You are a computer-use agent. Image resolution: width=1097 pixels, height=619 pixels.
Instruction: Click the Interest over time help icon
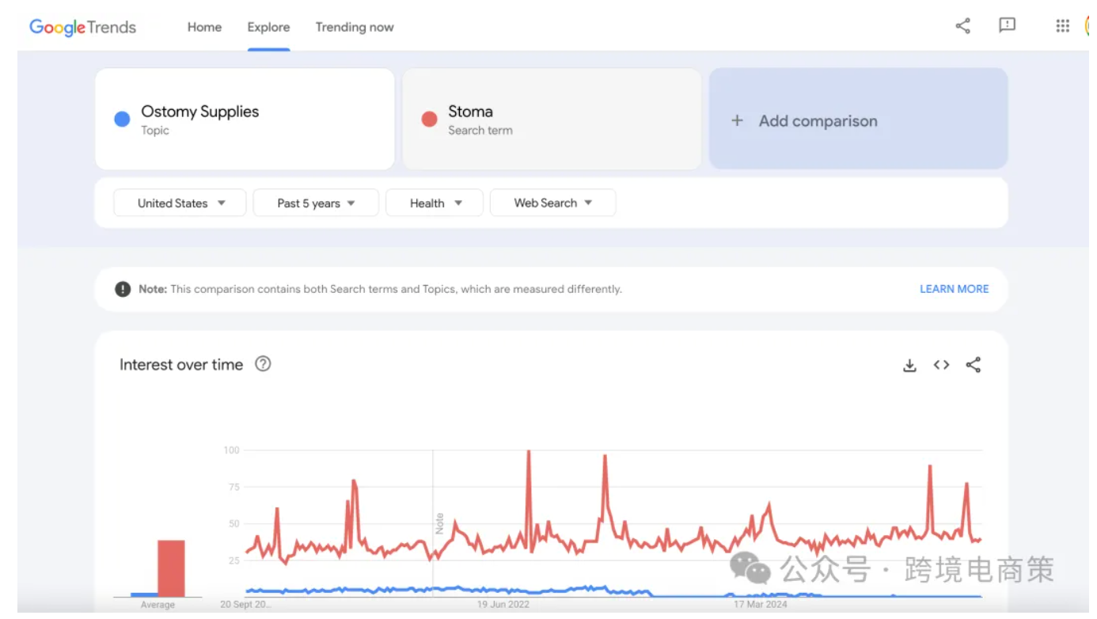click(x=263, y=364)
